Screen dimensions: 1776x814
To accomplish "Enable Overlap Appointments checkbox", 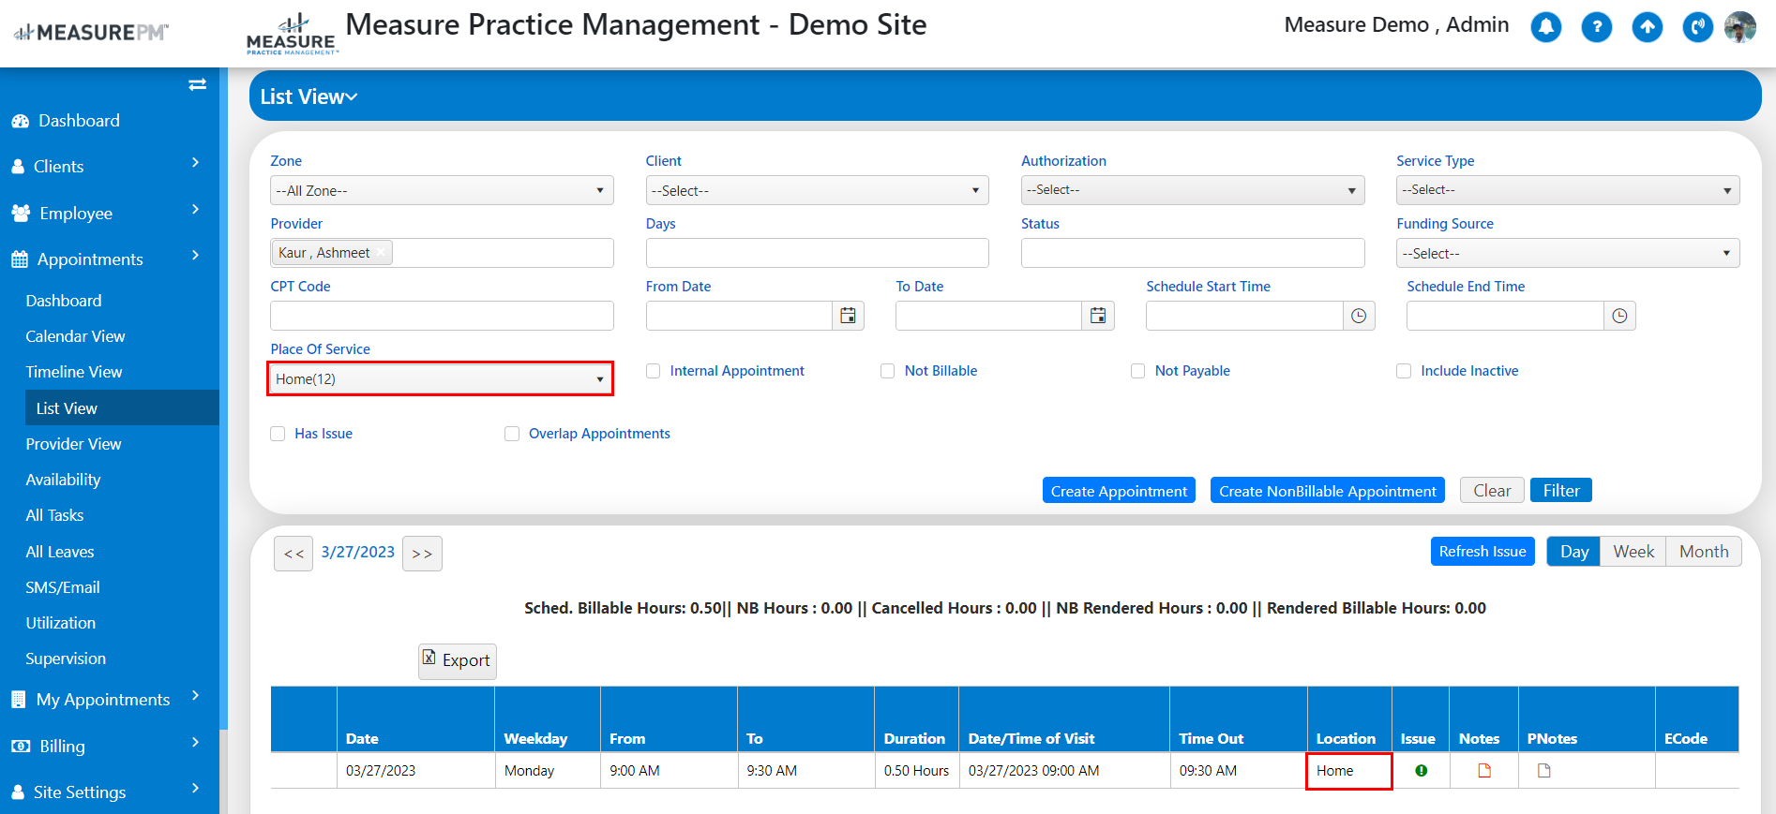I will pyautogui.click(x=512, y=434).
